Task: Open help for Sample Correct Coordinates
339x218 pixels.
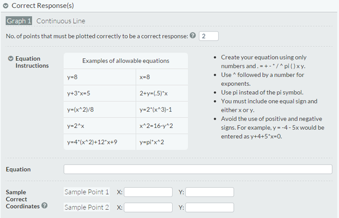Action: (44, 205)
